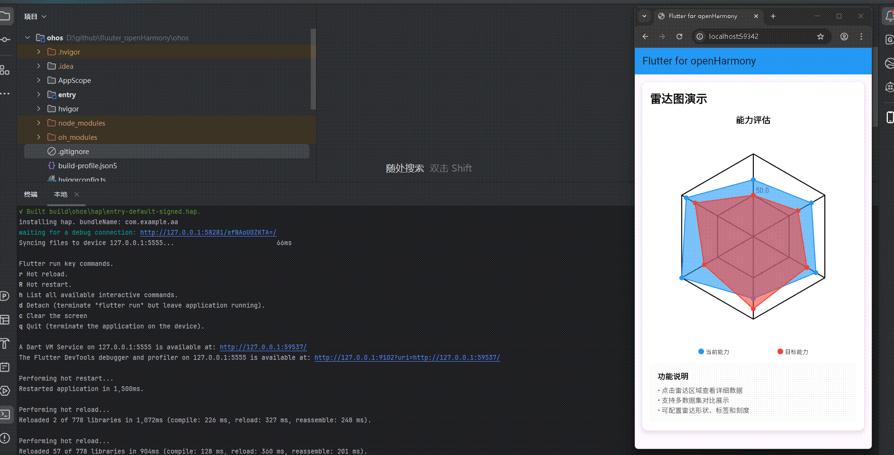Expand the oh_modules folder
894x455 pixels.
pyautogui.click(x=39, y=137)
